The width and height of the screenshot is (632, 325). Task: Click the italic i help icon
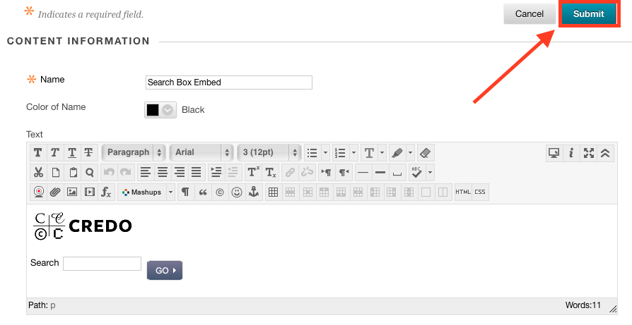571,153
